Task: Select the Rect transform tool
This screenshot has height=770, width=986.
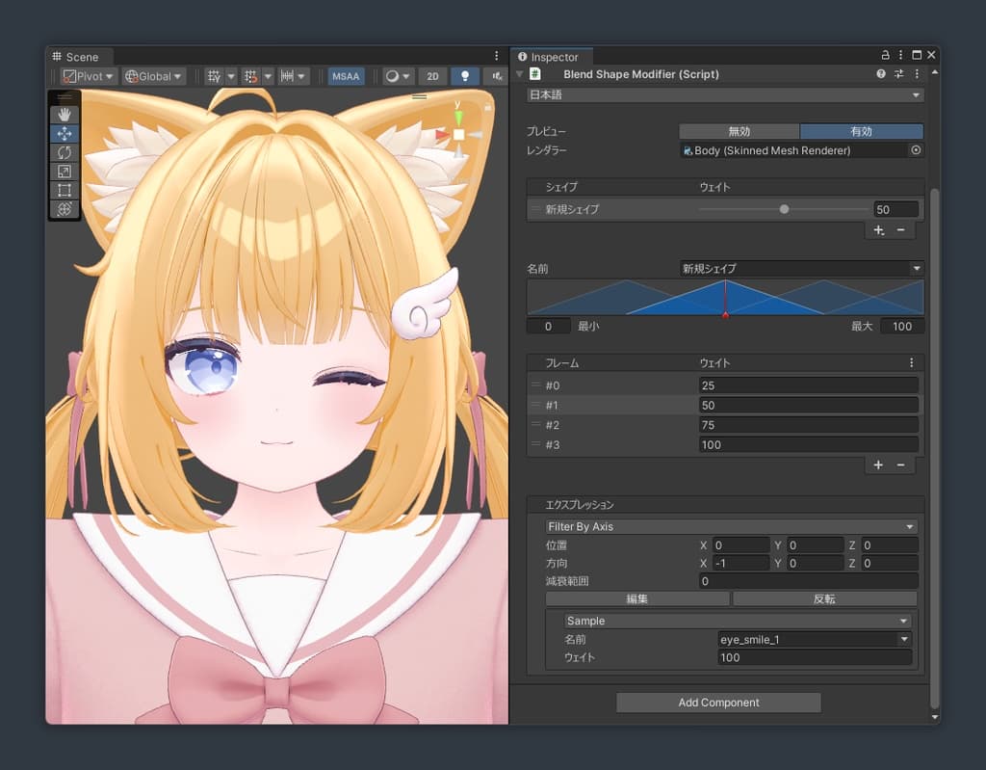Action: 65,190
